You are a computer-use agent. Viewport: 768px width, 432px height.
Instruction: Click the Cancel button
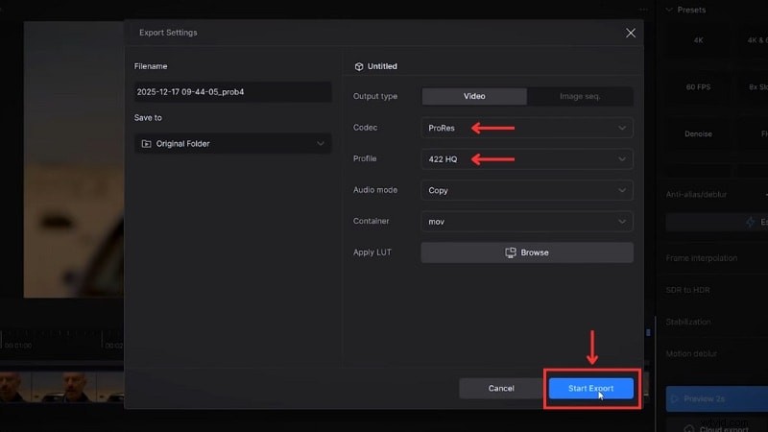tap(501, 388)
